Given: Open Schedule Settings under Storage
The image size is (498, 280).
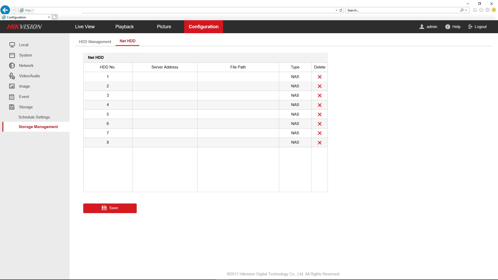Looking at the screenshot, I should tap(34, 117).
